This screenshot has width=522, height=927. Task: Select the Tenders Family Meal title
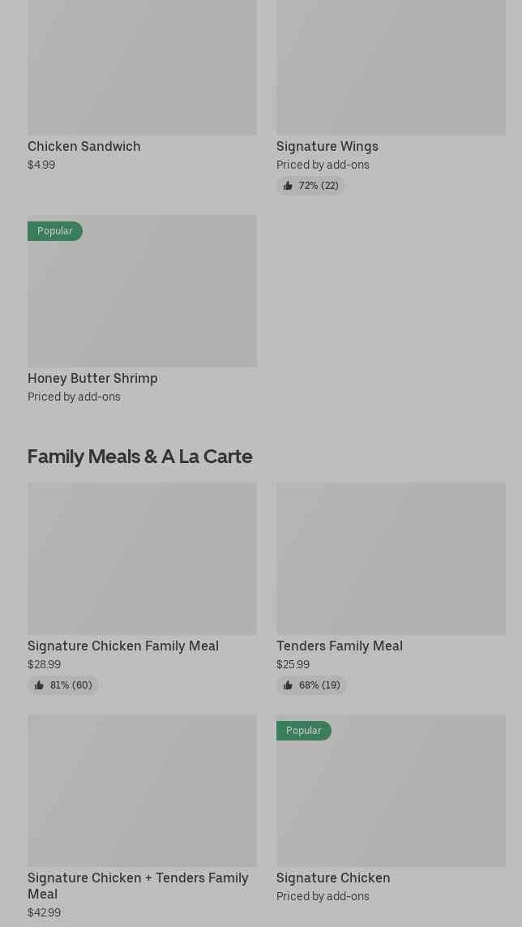340,646
